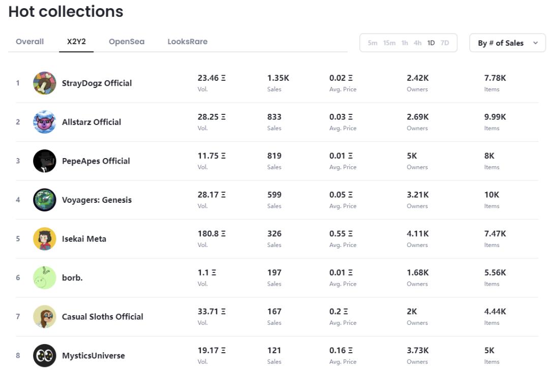Viewport: 549px width, 370px height.
Task: Switch to the LooksRare tab
Action: point(187,42)
